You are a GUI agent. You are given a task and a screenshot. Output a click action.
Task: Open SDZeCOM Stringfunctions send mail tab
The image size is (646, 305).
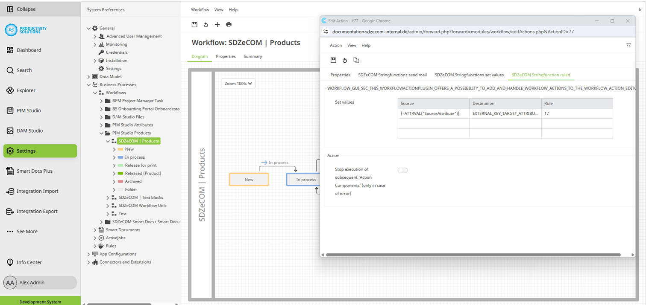coord(392,75)
